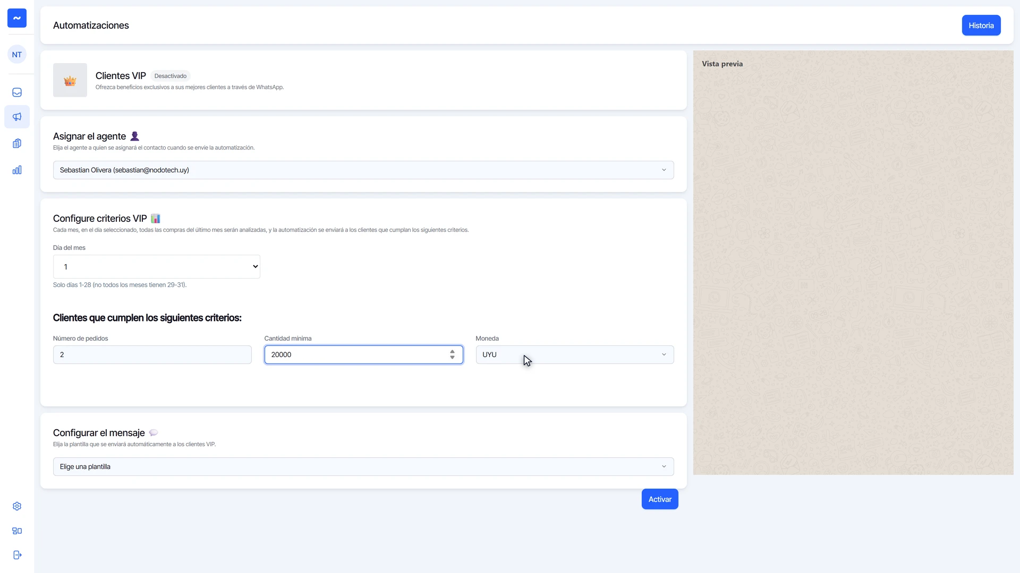
Task: Open the Moneda dropdown showing UYU
Action: coord(575,355)
